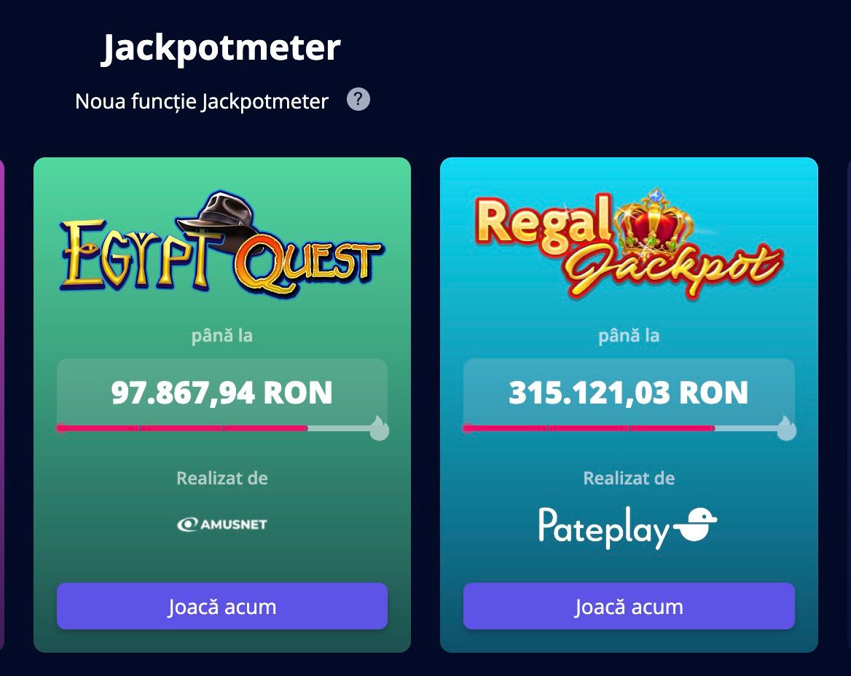
Task: Open the Regal Jackpot game logo
Action: (628, 244)
